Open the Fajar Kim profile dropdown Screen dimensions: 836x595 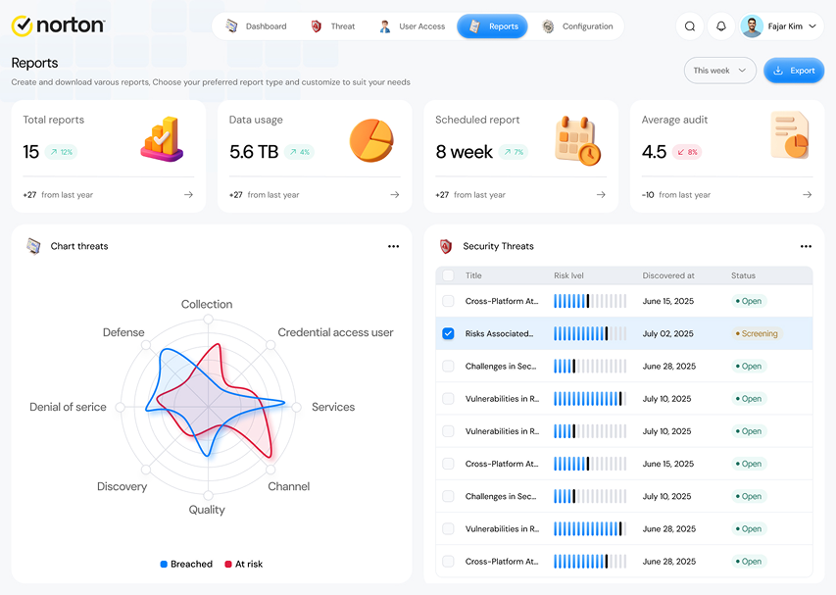[782, 26]
